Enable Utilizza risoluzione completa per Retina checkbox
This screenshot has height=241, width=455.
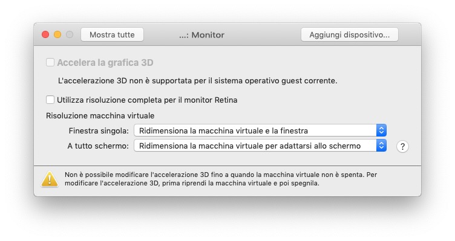click(50, 100)
